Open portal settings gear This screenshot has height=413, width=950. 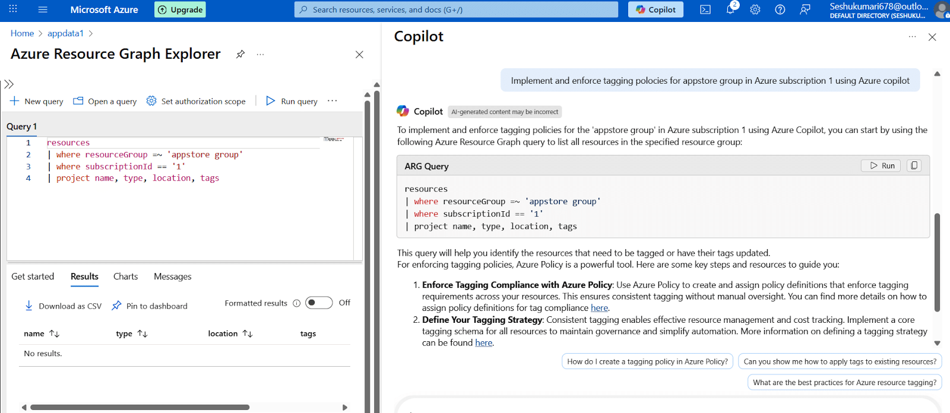(755, 9)
